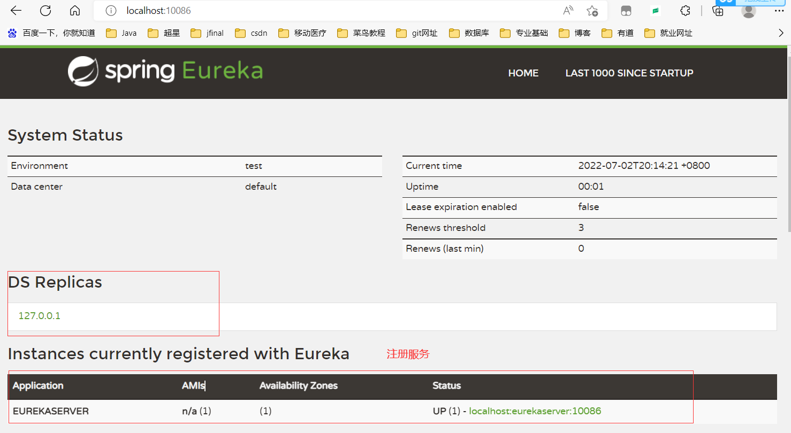Click the Application column header
This screenshot has height=433, width=791.
pyautogui.click(x=38, y=385)
